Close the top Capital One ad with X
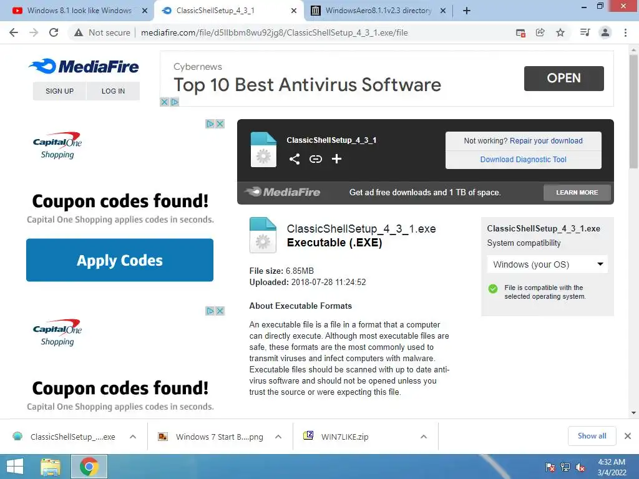This screenshot has width=639, height=479. click(220, 124)
